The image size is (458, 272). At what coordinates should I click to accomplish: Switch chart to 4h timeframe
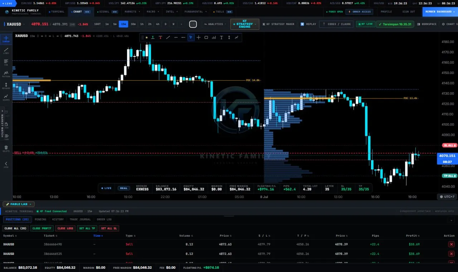coord(157,24)
